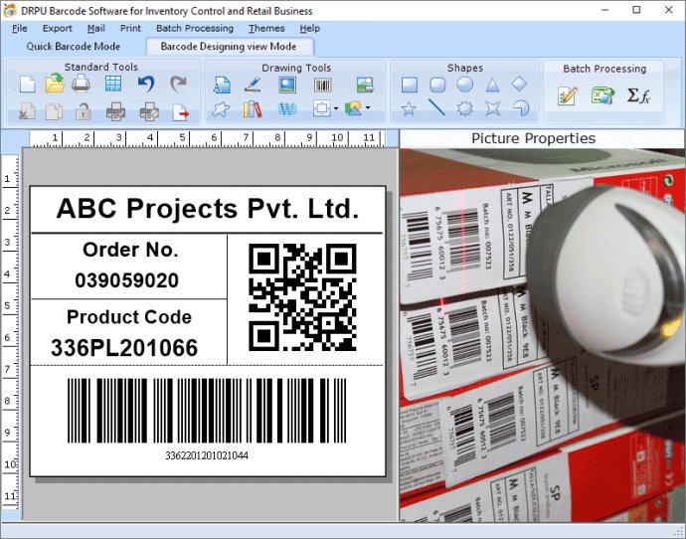
Task: Open the Print menu
Action: tap(130, 29)
